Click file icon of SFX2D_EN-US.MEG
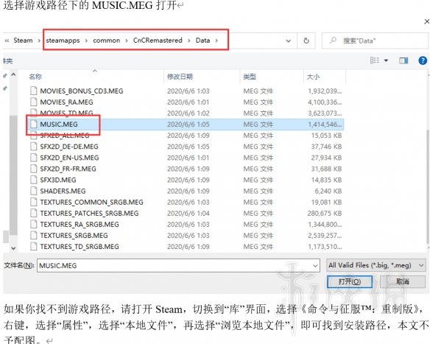The width and height of the screenshot is (430, 344). pyautogui.click(x=33, y=158)
